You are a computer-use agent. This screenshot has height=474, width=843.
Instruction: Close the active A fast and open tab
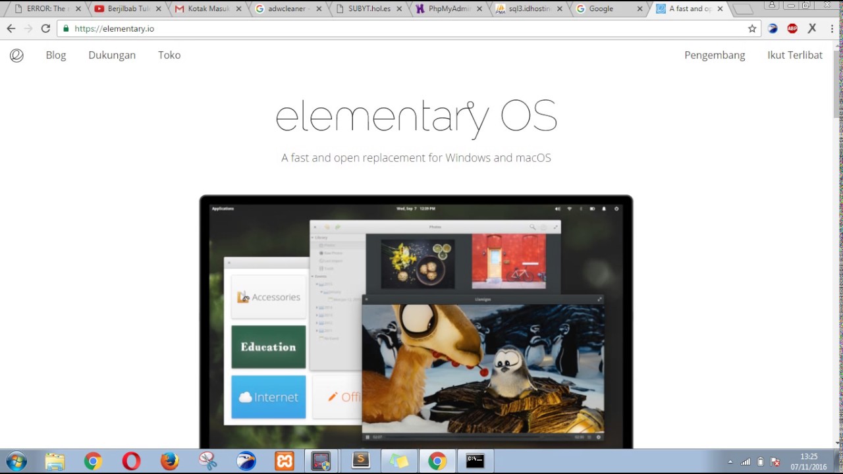point(720,9)
